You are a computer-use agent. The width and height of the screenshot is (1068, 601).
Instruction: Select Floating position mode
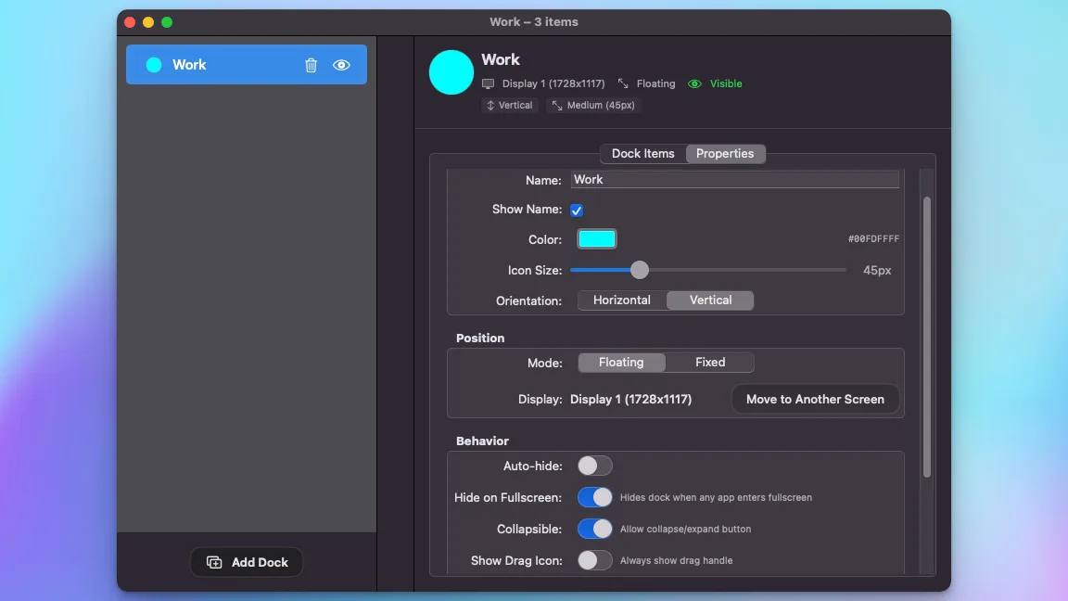621,363
